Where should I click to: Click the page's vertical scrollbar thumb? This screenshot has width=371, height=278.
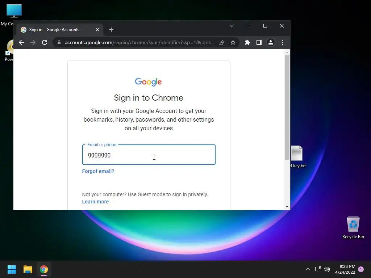pos(287,108)
